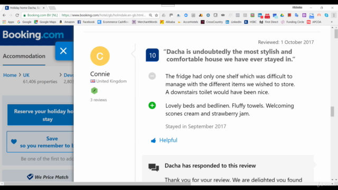The height and width of the screenshot is (190, 338).
Task: Open a new tab with the new-tab button
Action: pyautogui.click(x=52, y=8)
